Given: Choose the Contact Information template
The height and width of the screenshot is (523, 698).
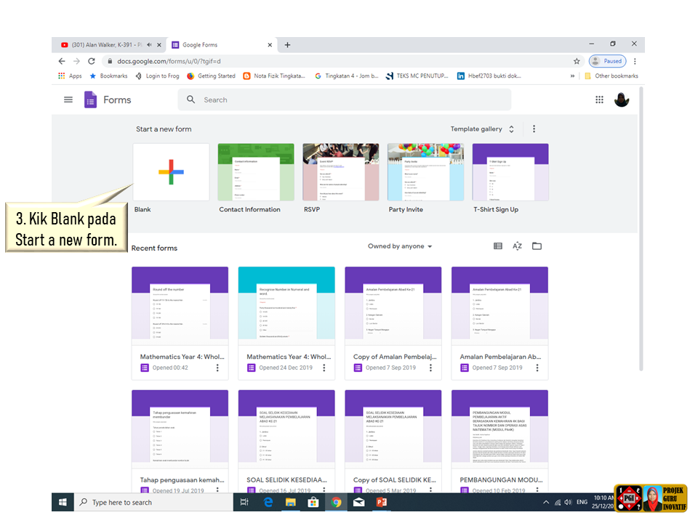Looking at the screenshot, I should point(256,172).
